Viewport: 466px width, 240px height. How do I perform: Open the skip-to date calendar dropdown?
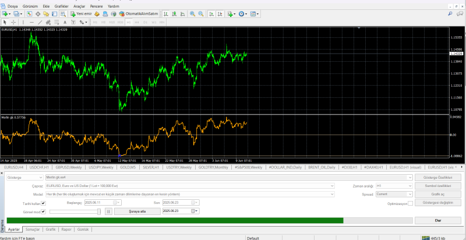(x=195, y=211)
